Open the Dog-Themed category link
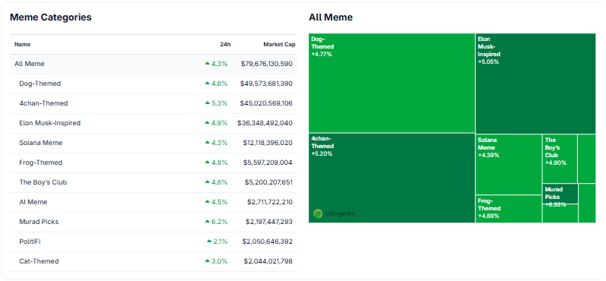The height and width of the screenshot is (281, 606). [40, 84]
